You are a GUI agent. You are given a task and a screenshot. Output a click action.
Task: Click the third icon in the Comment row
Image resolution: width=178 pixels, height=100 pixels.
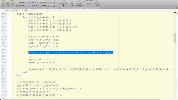[x=54, y=2]
